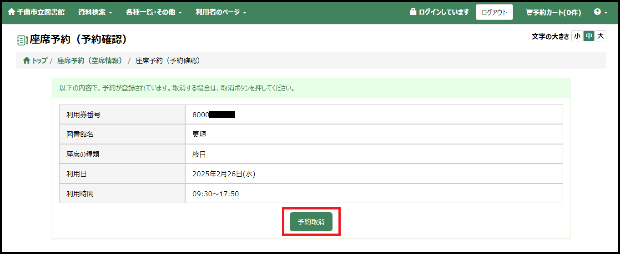Select the library name value 更埴
Image resolution: width=620 pixels, height=254 pixels.
point(199,134)
